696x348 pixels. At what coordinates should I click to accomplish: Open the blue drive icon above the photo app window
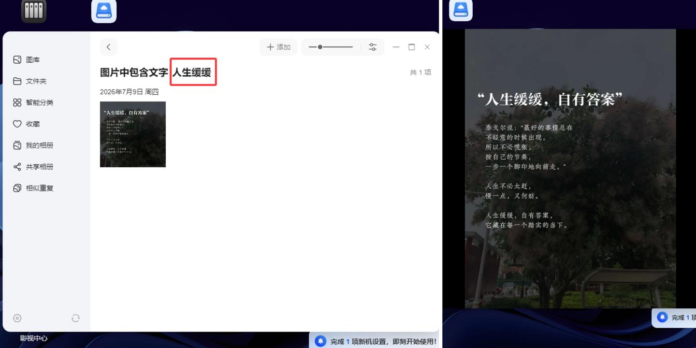click(104, 11)
